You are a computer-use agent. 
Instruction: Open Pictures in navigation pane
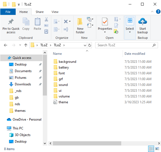(21, 78)
